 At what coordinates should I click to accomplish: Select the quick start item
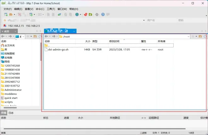coord(9,98)
